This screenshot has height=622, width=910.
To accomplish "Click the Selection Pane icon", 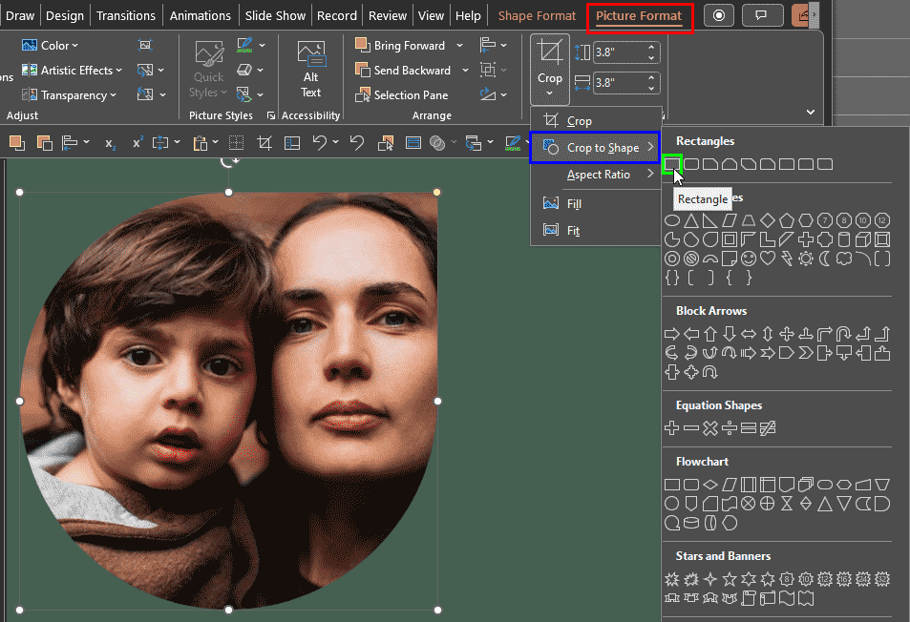I will coord(409,94).
